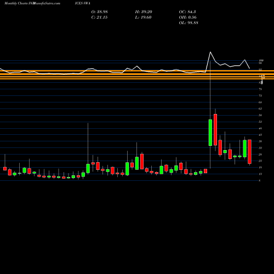Click the peak of the white indicator line

[x=210, y=52]
